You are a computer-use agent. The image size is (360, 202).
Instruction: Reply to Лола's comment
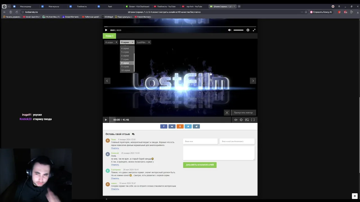click(115, 148)
